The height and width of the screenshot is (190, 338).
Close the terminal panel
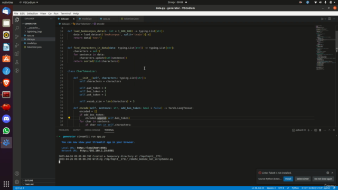point(334,130)
